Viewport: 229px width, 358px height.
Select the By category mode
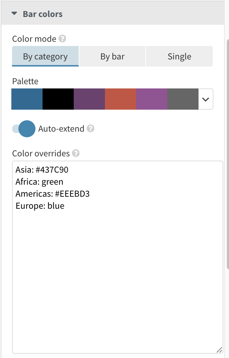(x=45, y=56)
